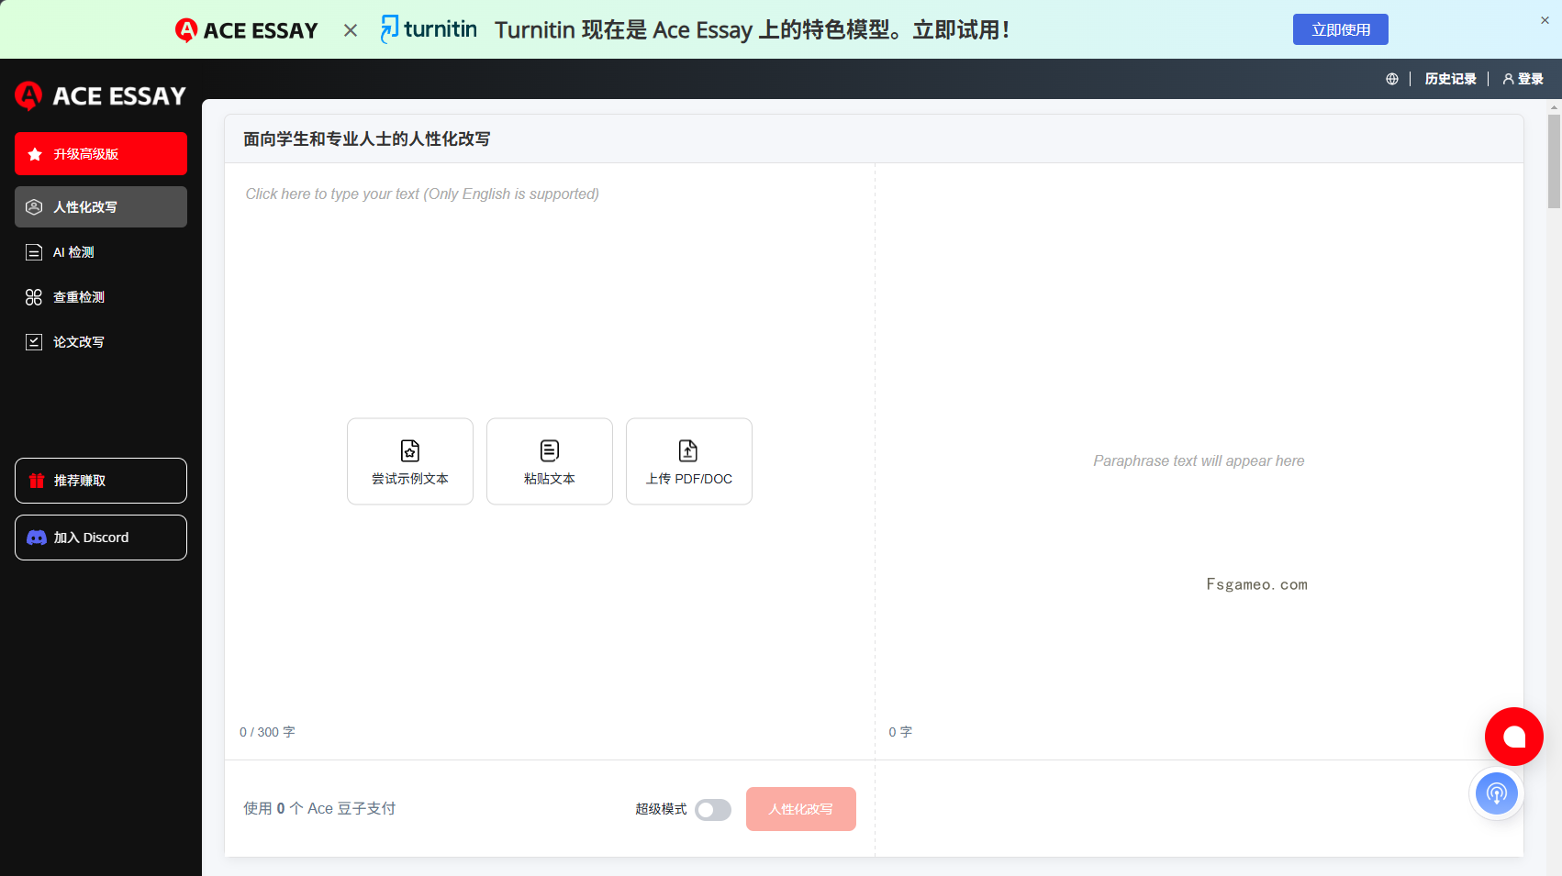Click the blue podcast floating icon
The height and width of the screenshot is (876, 1562).
[x=1497, y=793]
